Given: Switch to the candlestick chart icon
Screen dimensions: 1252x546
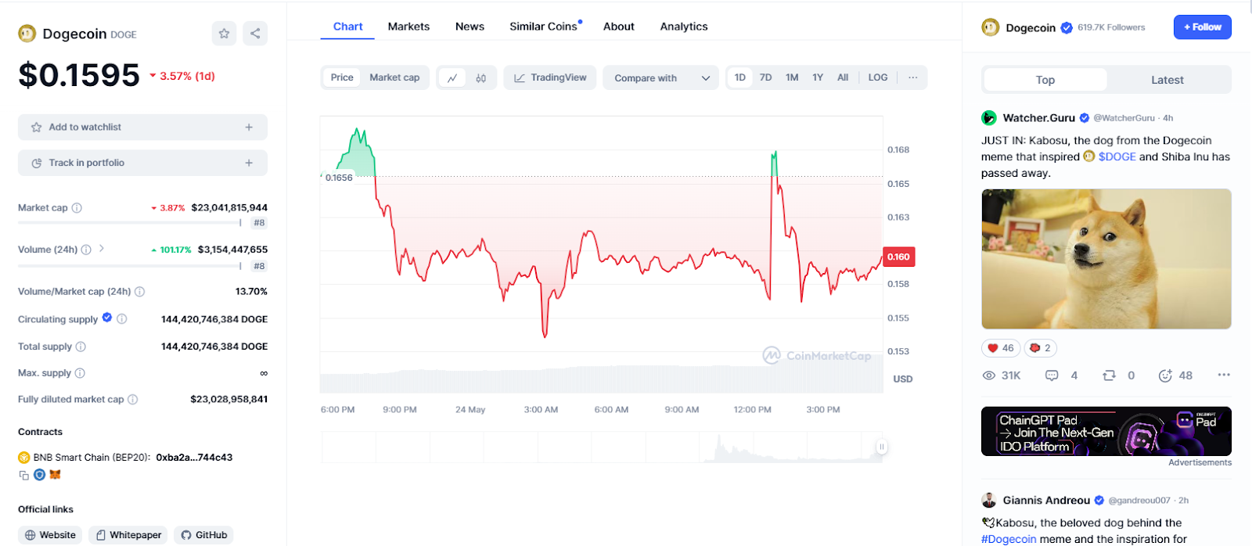Looking at the screenshot, I should tap(480, 77).
